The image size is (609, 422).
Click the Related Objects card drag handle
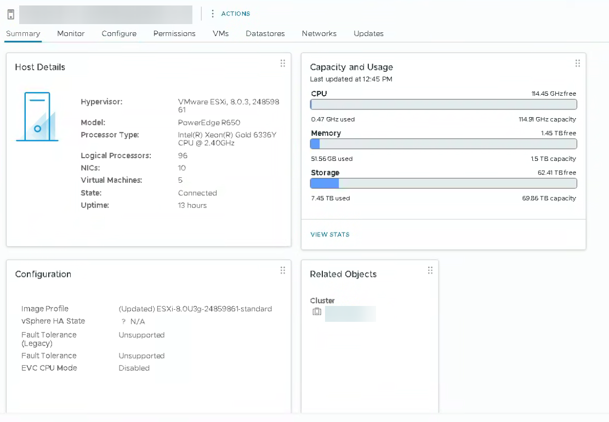(430, 270)
